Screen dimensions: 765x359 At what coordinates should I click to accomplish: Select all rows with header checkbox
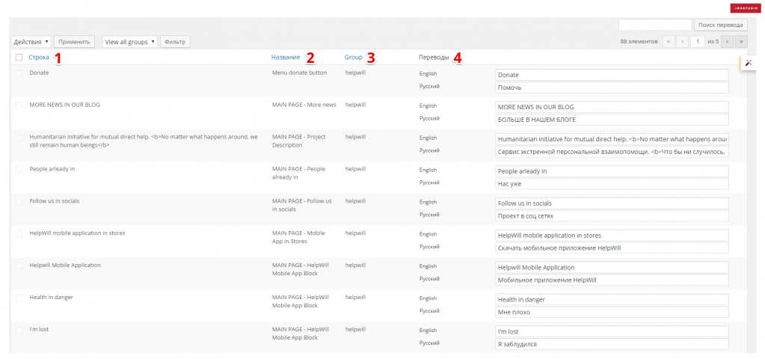[19, 57]
